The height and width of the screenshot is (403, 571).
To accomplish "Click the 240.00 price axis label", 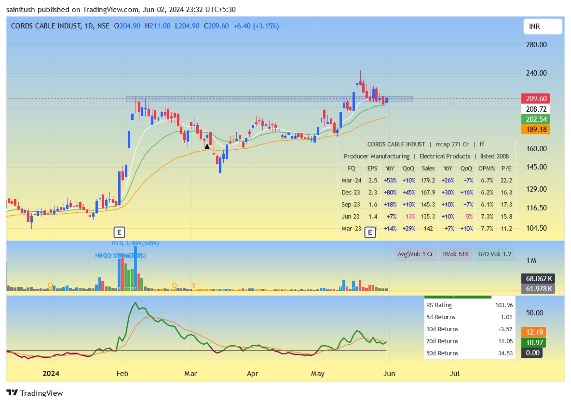I will [x=536, y=73].
